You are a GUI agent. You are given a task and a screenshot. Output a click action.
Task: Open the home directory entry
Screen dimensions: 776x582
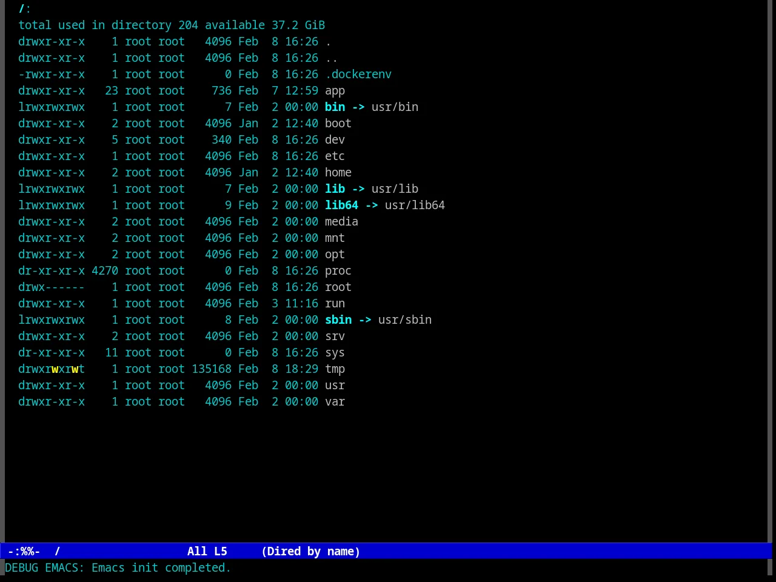(338, 173)
